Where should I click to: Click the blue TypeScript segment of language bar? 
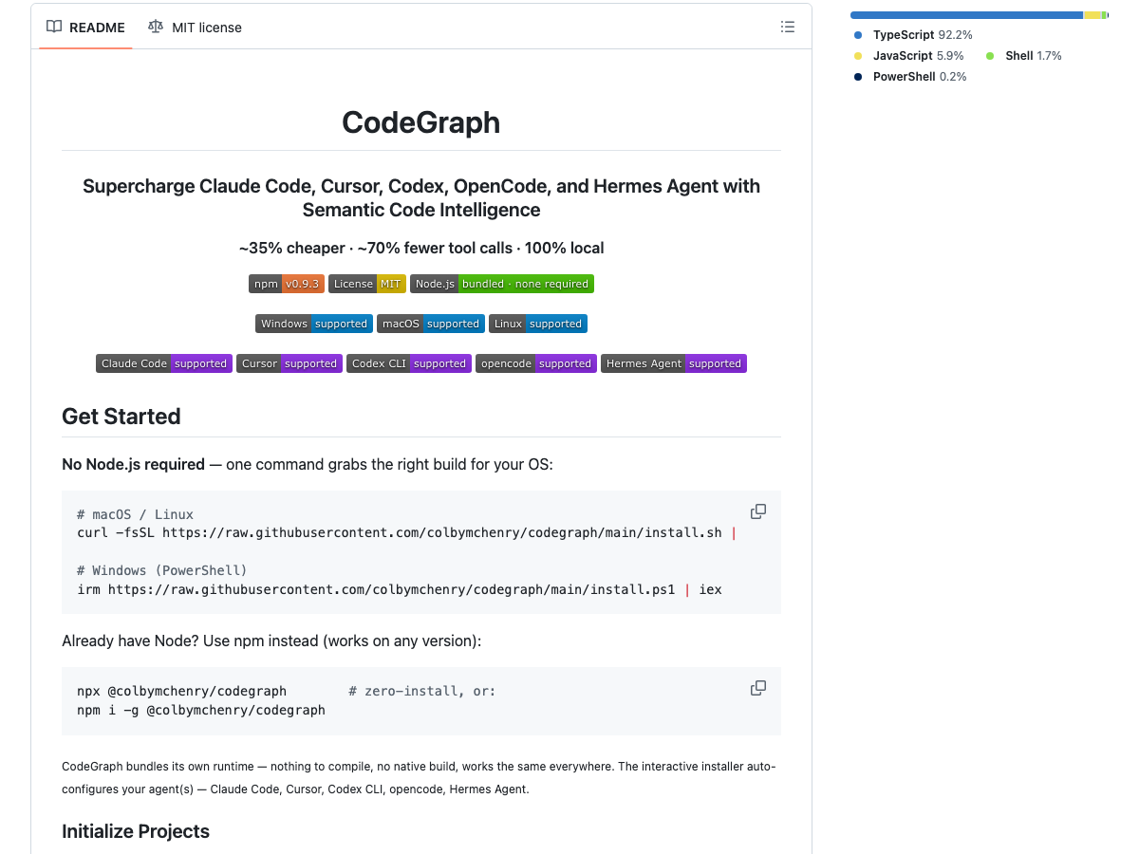click(966, 15)
